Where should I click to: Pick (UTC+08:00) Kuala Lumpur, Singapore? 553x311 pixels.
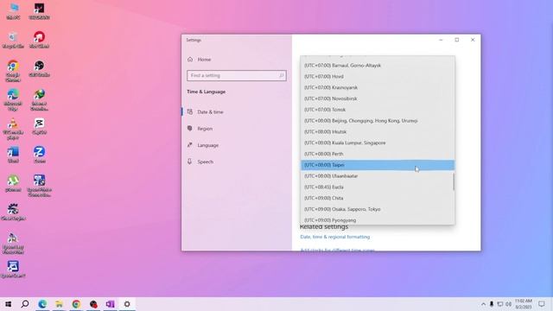(378, 143)
